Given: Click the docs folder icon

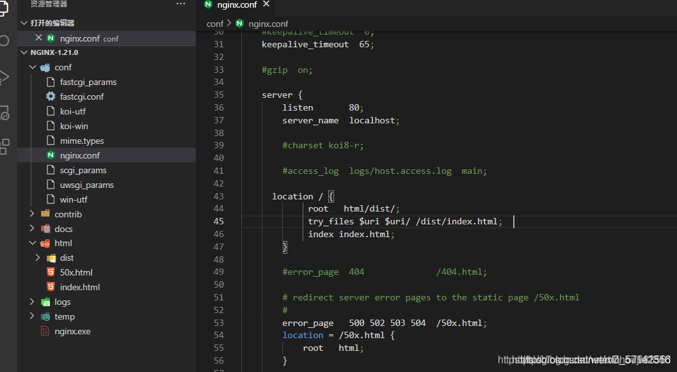Looking at the screenshot, I should coord(45,229).
